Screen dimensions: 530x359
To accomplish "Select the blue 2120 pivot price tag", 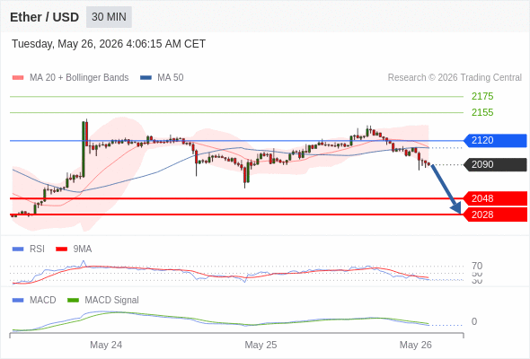I will click(x=495, y=140).
